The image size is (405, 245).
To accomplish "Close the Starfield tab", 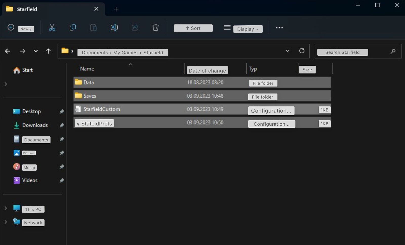I will point(96,9).
